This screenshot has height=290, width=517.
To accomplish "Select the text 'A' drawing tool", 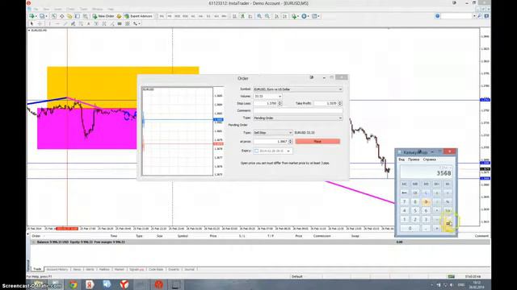I will (x=88, y=23).
